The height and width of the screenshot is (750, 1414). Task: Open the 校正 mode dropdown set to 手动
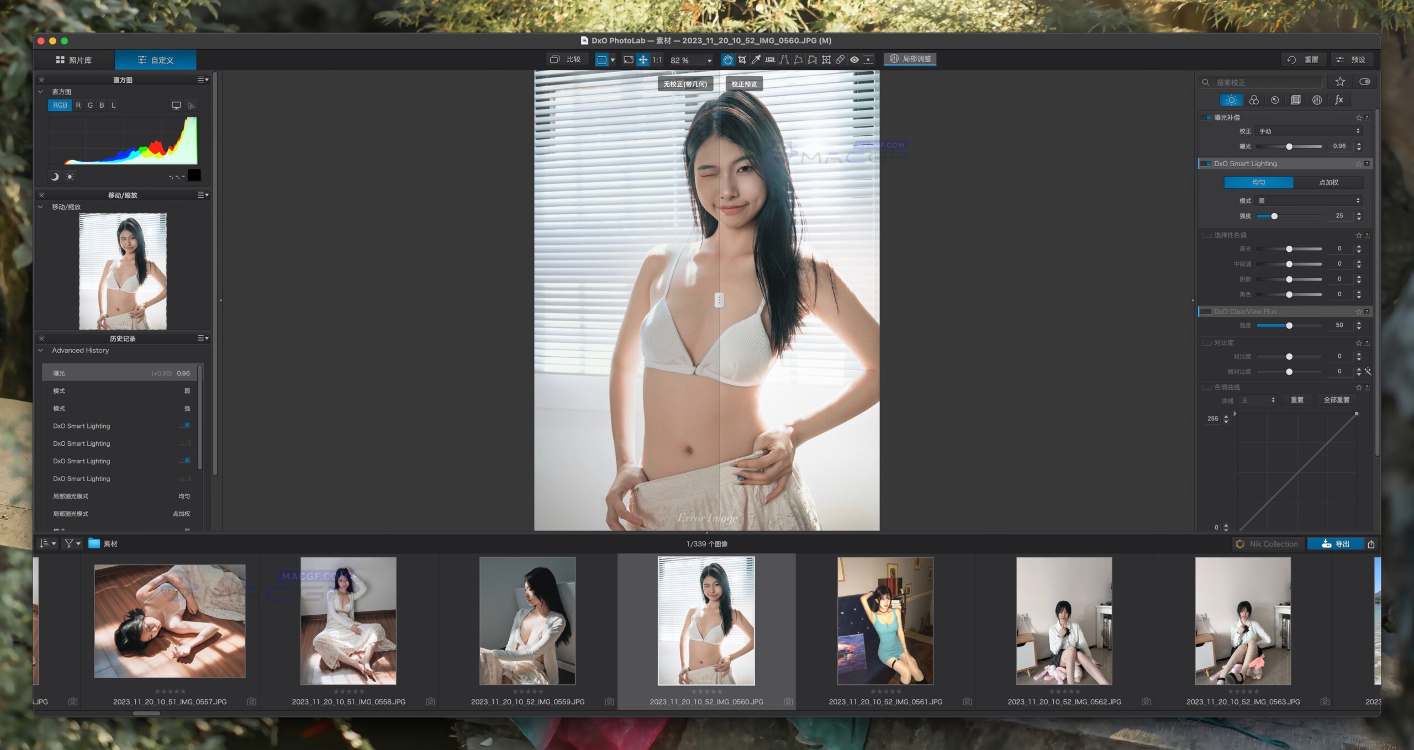[1308, 130]
